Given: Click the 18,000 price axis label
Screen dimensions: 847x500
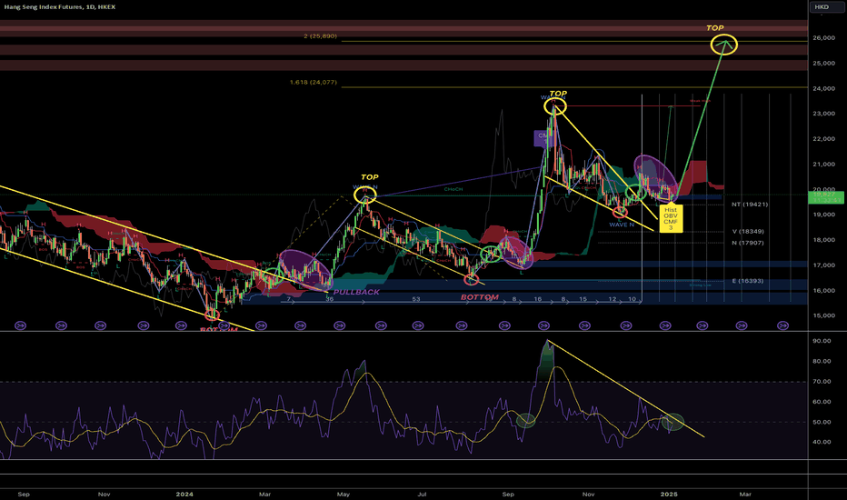Looking at the screenshot, I should pos(822,240).
